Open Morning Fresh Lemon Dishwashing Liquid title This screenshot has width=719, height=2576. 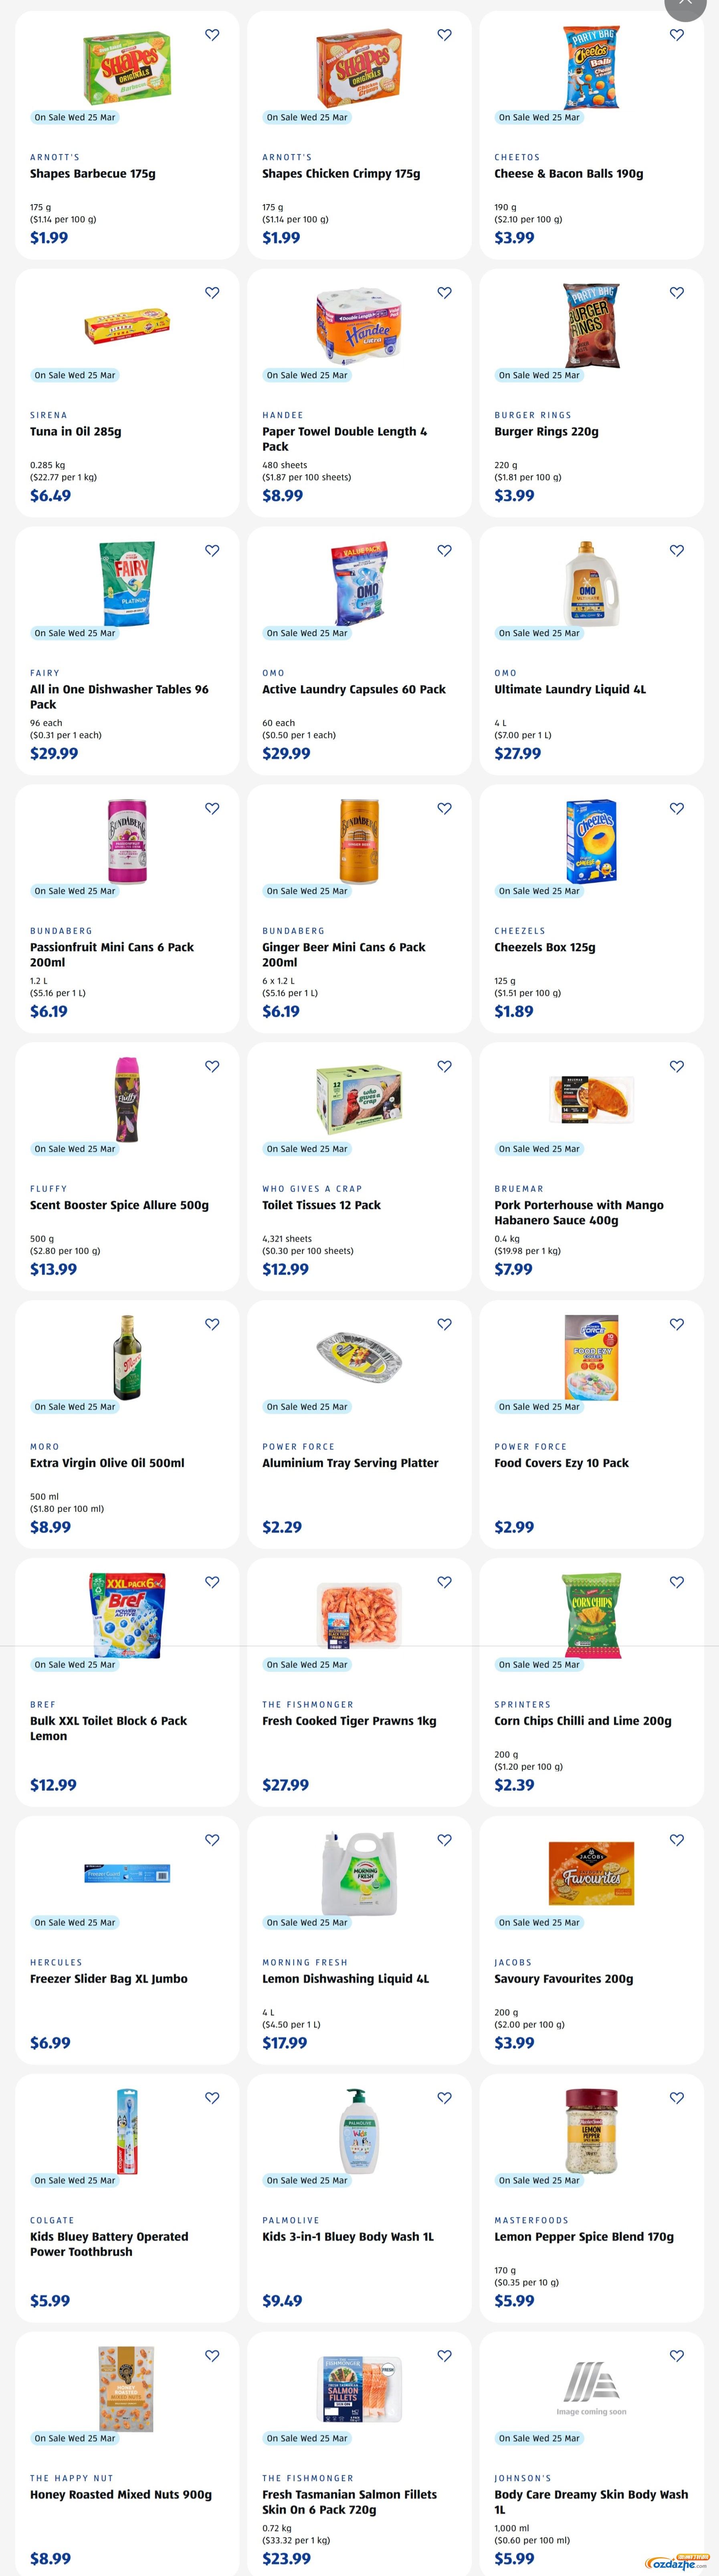[345, 1979]
